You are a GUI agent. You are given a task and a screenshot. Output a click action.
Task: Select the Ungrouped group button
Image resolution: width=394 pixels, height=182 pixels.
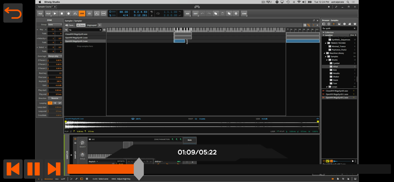click(92, 25)
